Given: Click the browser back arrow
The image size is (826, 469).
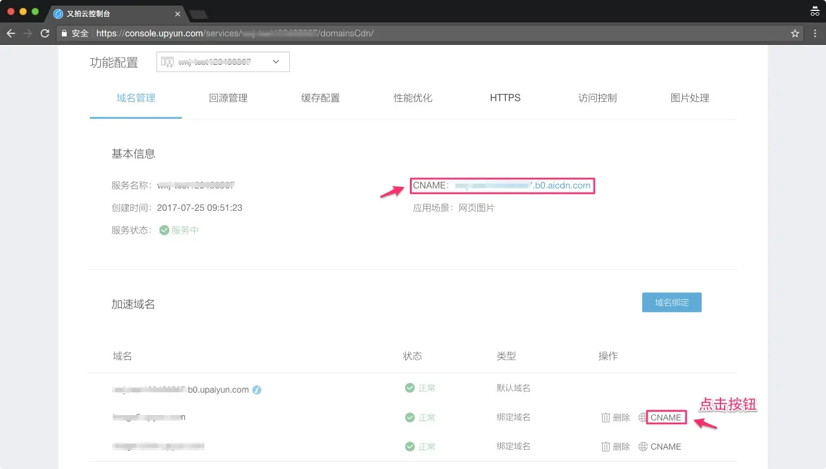Looking at the screenshot, I should click(x=10, y=33).
